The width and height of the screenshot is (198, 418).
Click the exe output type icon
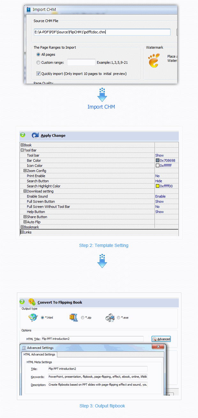coord(110,317)
